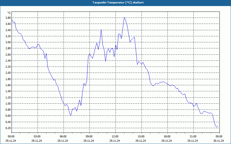Viewport: 231px width, 144px height.
Task: Click the "2,40" y-axis label
Action: [8, 60]
